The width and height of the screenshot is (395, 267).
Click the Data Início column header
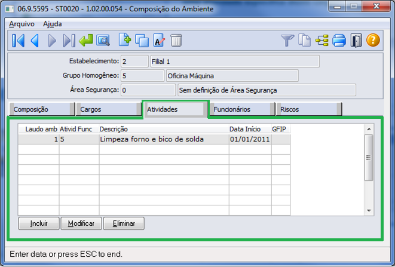[x=250, y=129]
